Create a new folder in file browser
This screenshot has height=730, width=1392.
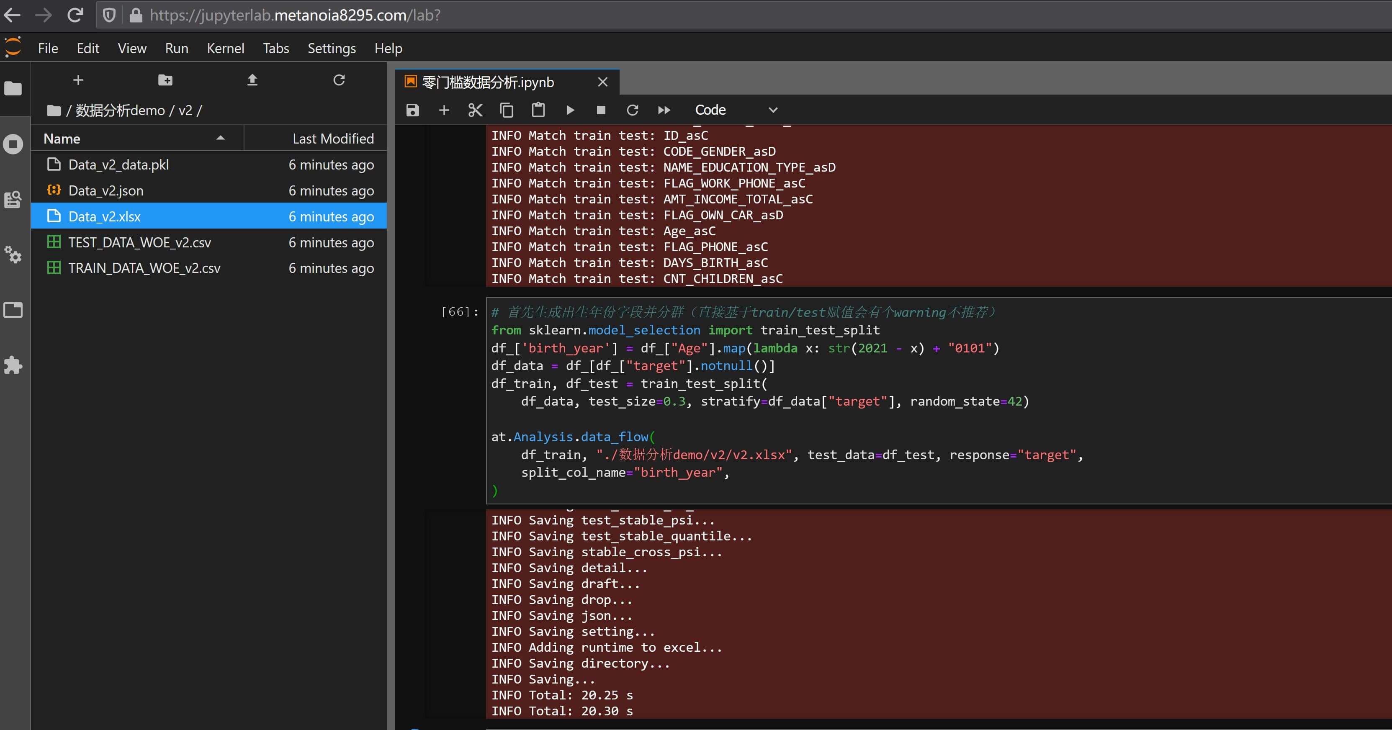[165, 80]
